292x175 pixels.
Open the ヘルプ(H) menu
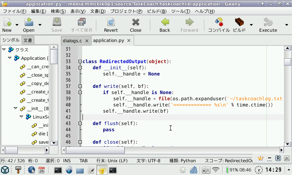tap(205, 11)
